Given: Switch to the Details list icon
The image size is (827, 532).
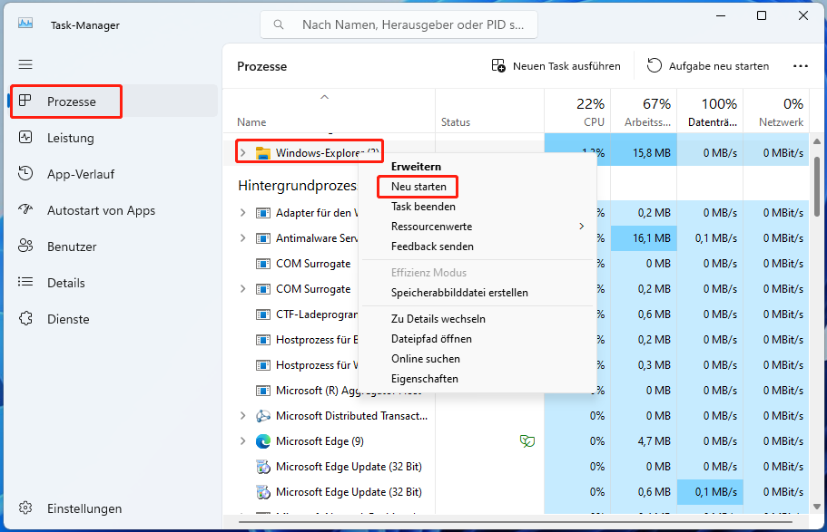Looking at the screenshot, I should point(25,283).
